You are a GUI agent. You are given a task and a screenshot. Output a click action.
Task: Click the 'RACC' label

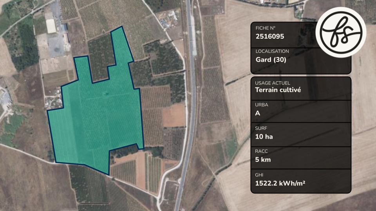pos(261,151)
